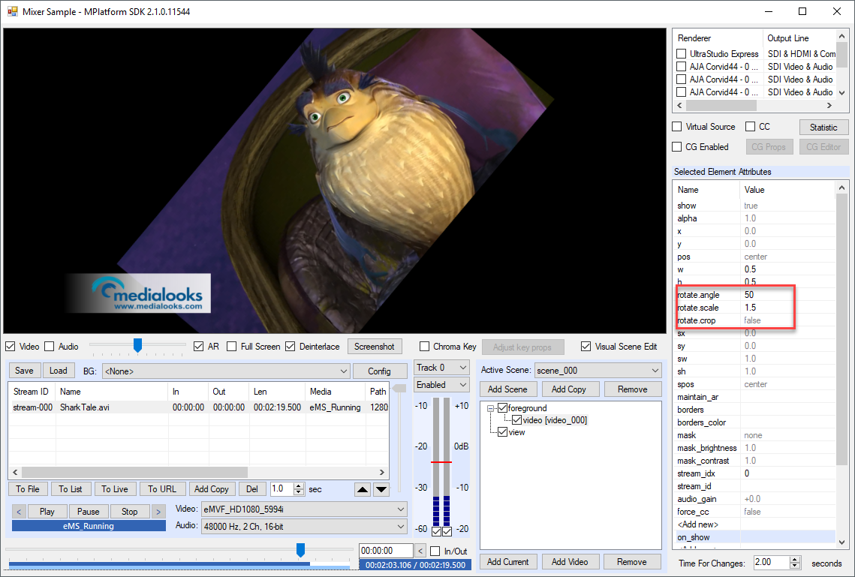Image resolution: width=855 pixels, height=577 pixels.
Task: Click the Add Video button
Action: (570, 562)
